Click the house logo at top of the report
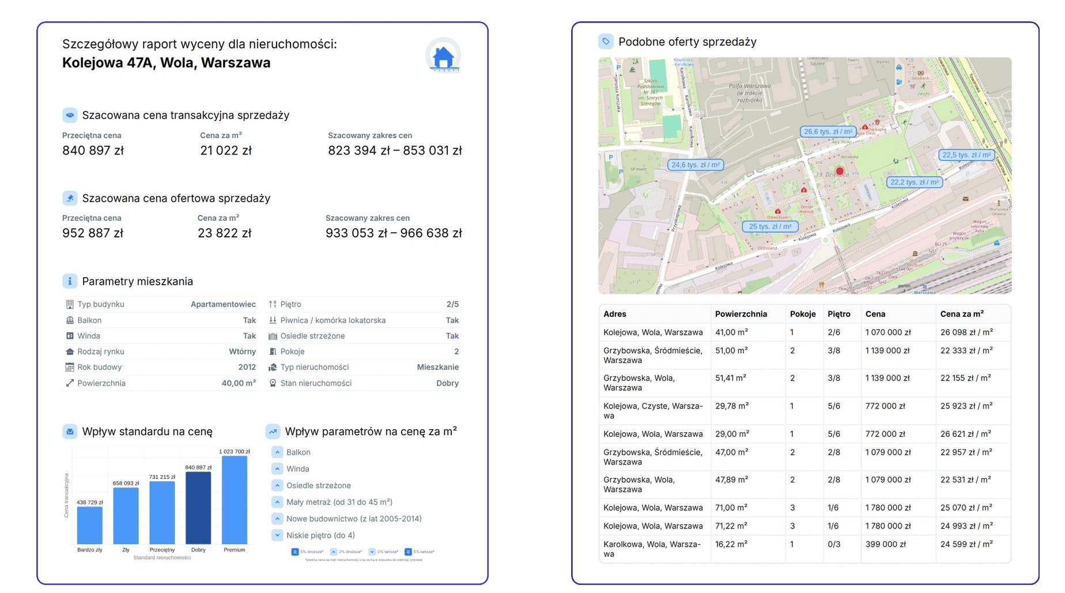The image size is (1065, 593). pyautogui.click(x=443, y=55)
